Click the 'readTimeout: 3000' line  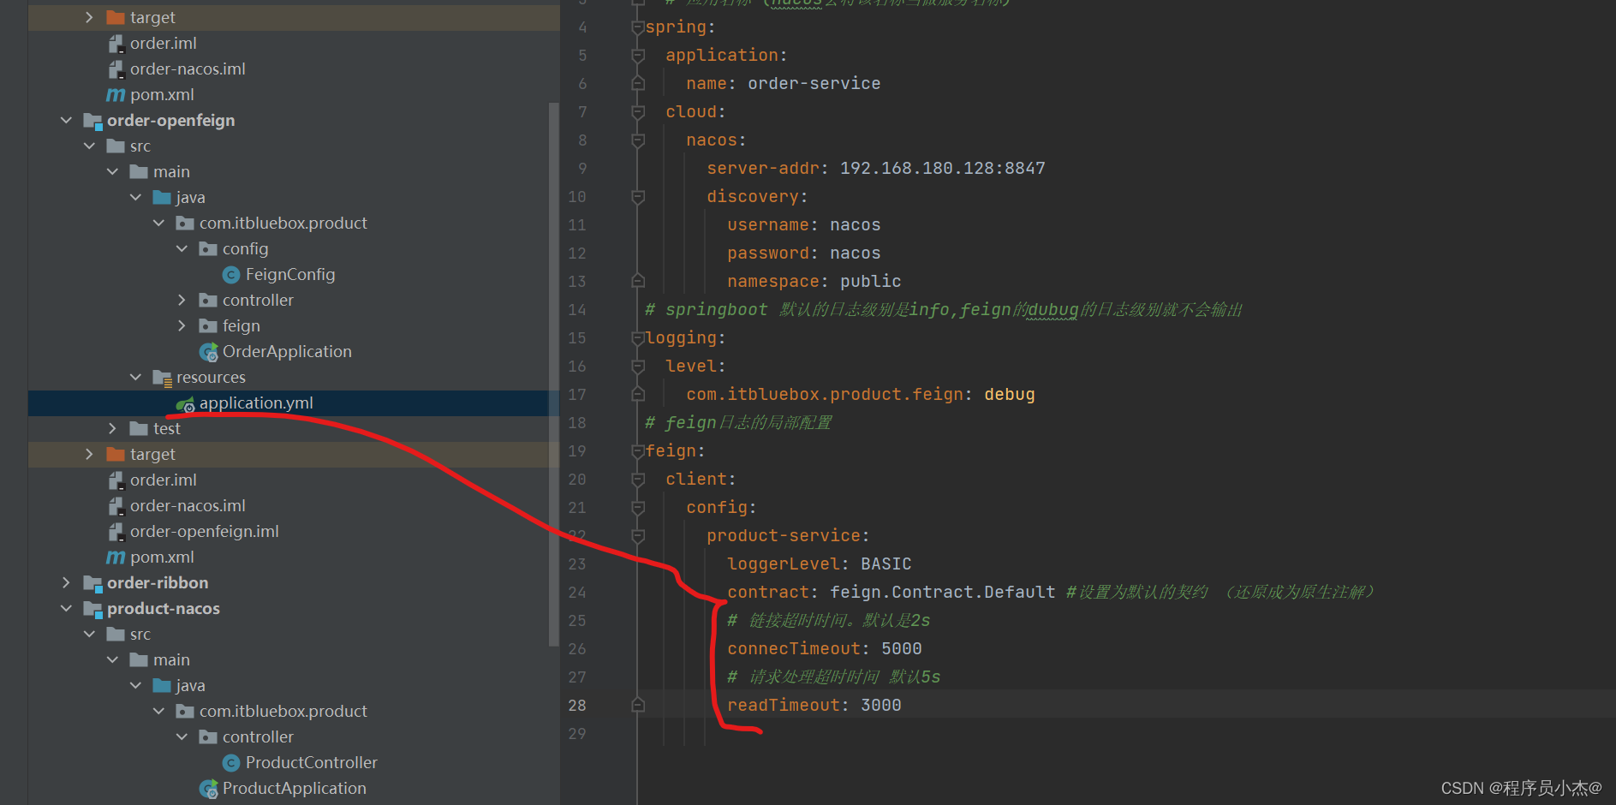click(x=814, y=705)
